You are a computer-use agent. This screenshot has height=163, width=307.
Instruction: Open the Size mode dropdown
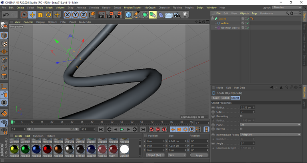click(x=177, y=155)
